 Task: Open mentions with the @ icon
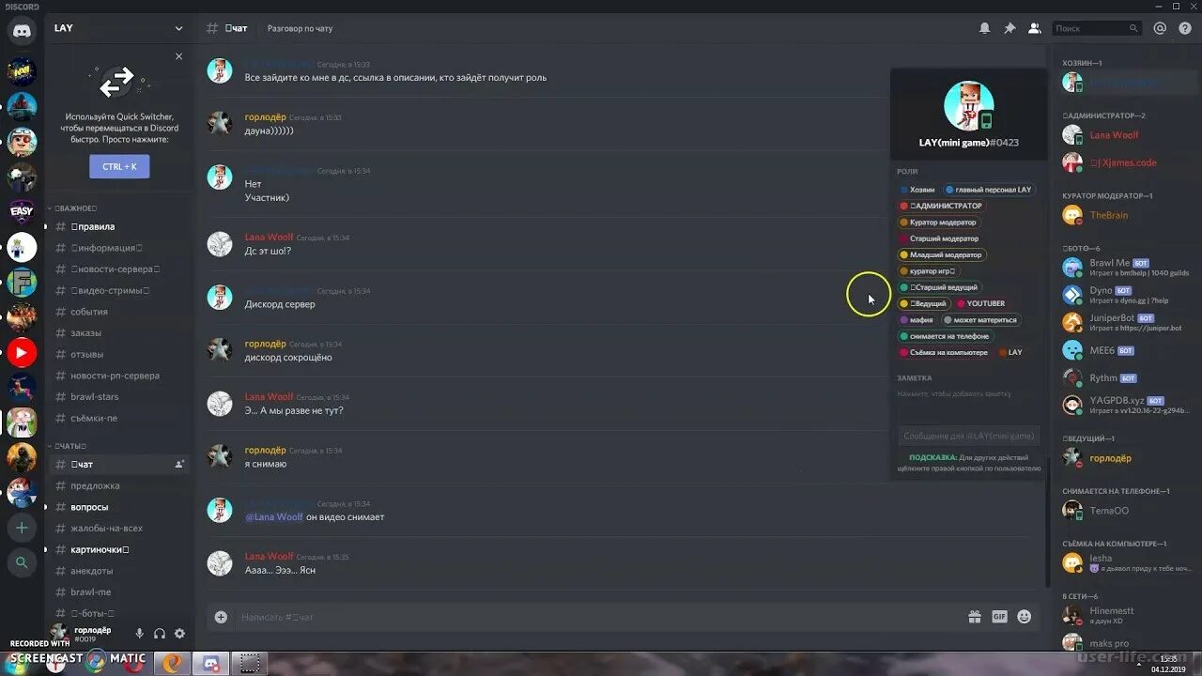1160,28
